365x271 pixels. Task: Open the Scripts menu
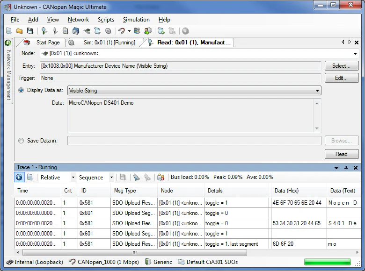coord(106,20)
